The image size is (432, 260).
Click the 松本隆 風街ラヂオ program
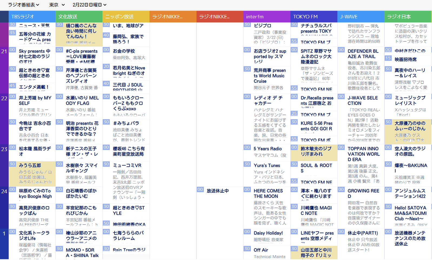(35, 151)
